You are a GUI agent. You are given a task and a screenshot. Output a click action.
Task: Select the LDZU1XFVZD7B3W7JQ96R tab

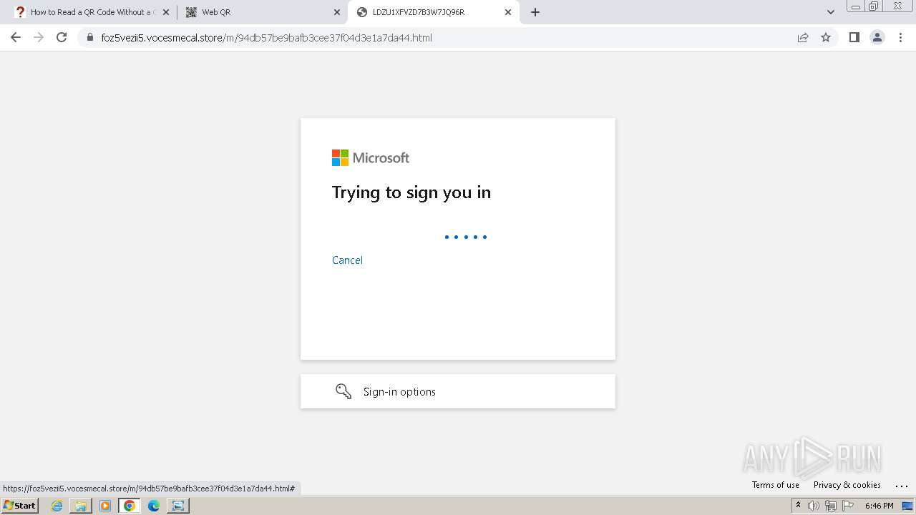point(434,12)
